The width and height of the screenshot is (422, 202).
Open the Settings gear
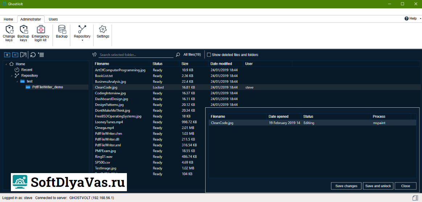point(103,29)
